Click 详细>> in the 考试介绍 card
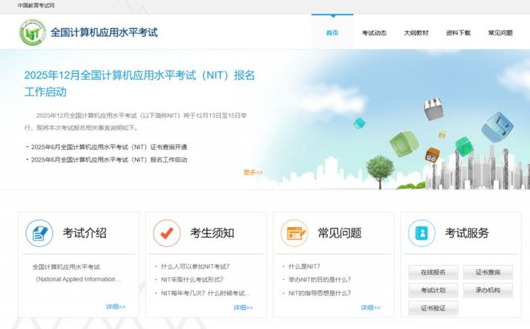This screenshot has width=530, height=329. (116, 307)
